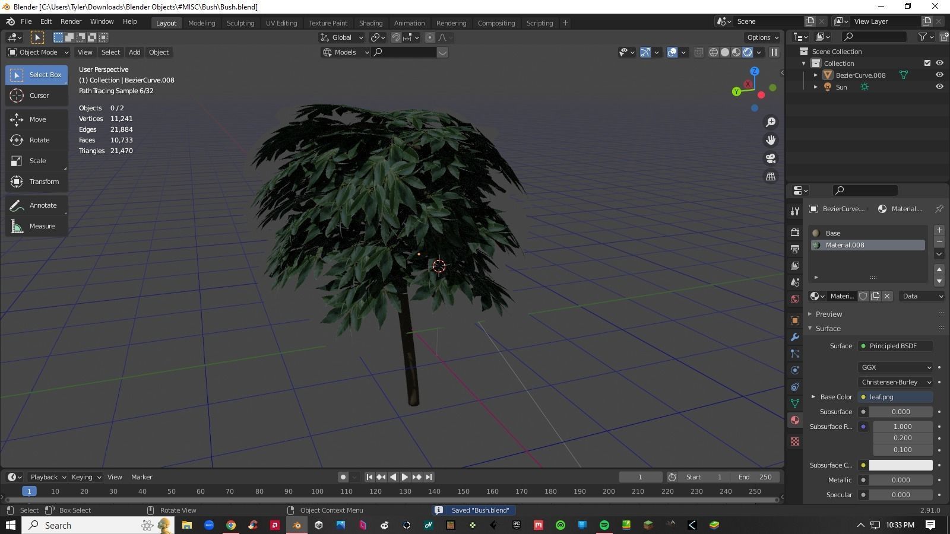The image size is (950, 534).
Task: Open Physics properties tab
Action: tap(795, 370)
